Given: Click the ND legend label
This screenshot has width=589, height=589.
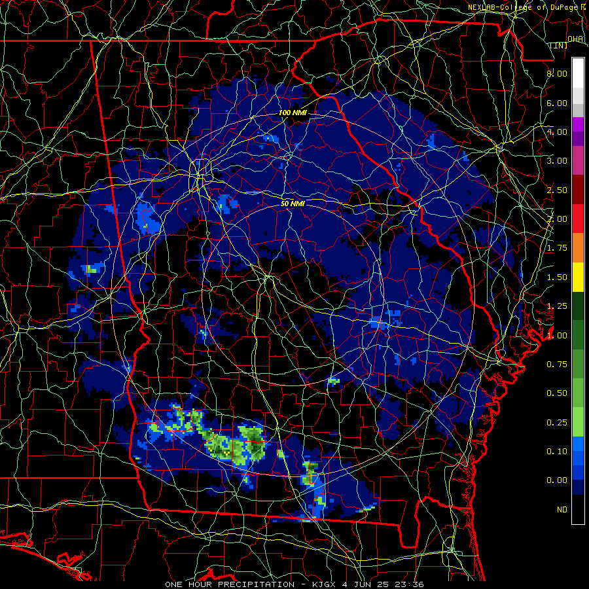Looking at the screenshot, I should tap(562, 510).
